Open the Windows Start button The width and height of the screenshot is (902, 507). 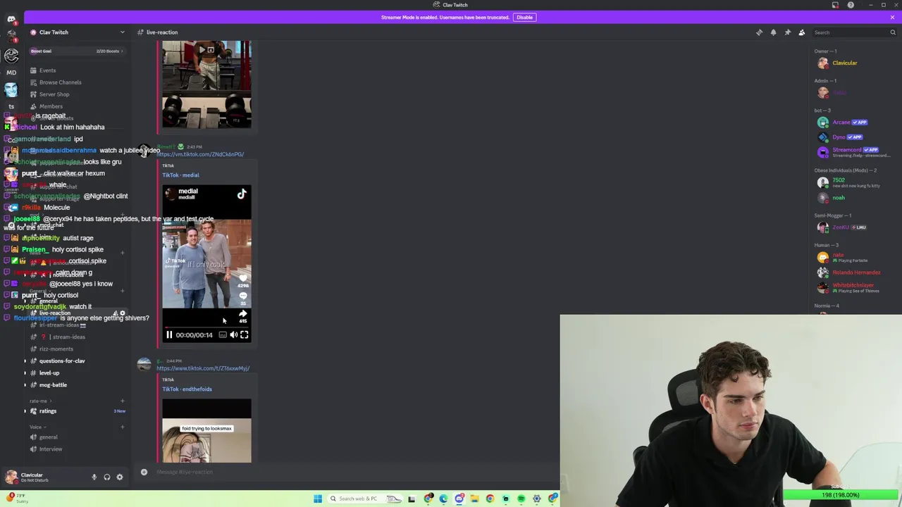click(x=318, y=499)
